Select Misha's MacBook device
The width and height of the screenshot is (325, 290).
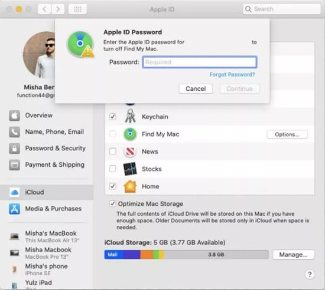pyautogui.click(x=47, y=236)
